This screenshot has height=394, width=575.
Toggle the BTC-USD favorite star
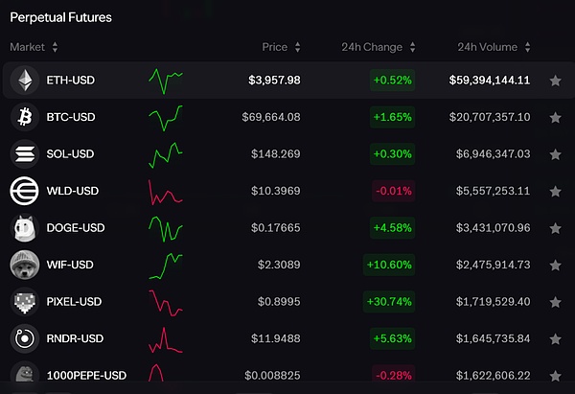point(555,117)
